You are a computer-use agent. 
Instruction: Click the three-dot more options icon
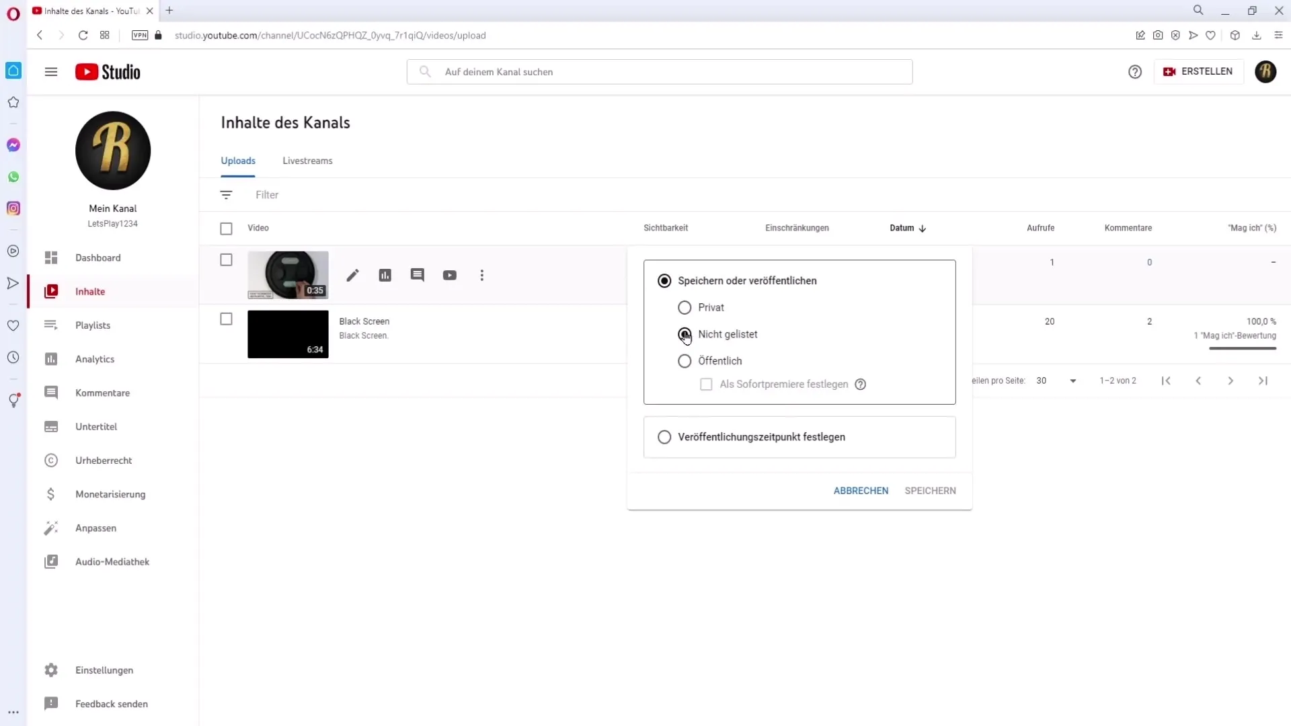(481, 275)
